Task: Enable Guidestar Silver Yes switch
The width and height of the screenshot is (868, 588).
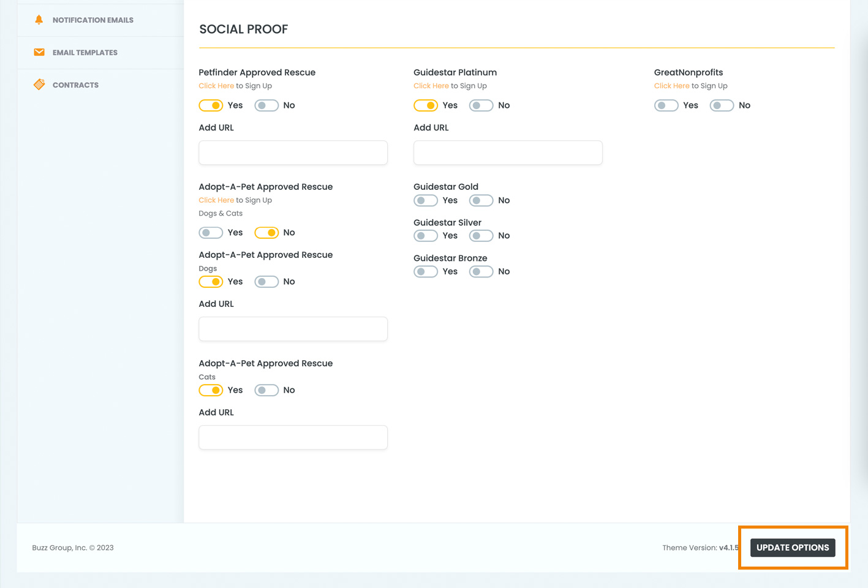Action: (x=426, y=236)
